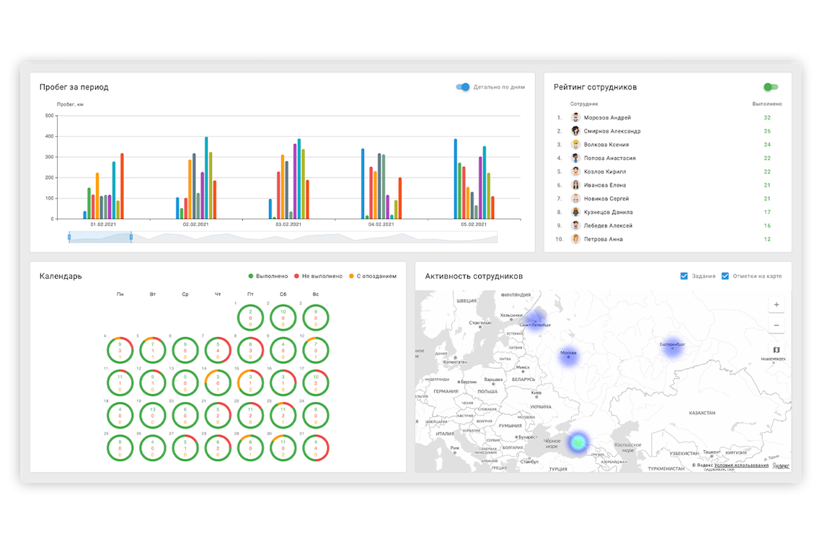Click the С опозданием legend item
822x546 pixels.
(x=373, y=276)
